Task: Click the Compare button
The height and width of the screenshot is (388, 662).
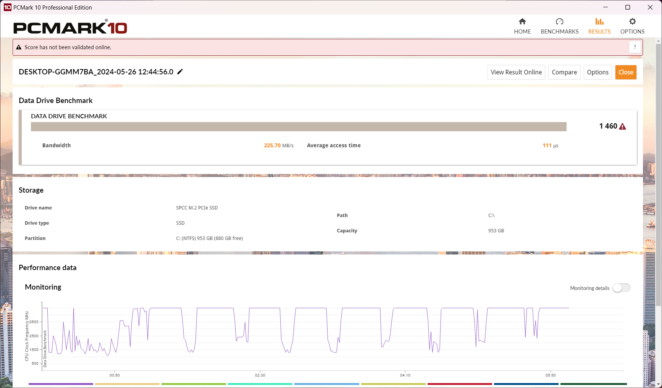Action: coord(564,72)
